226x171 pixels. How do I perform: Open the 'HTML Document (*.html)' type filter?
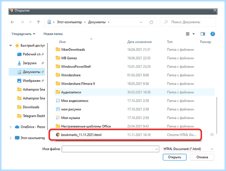[189, 149]
